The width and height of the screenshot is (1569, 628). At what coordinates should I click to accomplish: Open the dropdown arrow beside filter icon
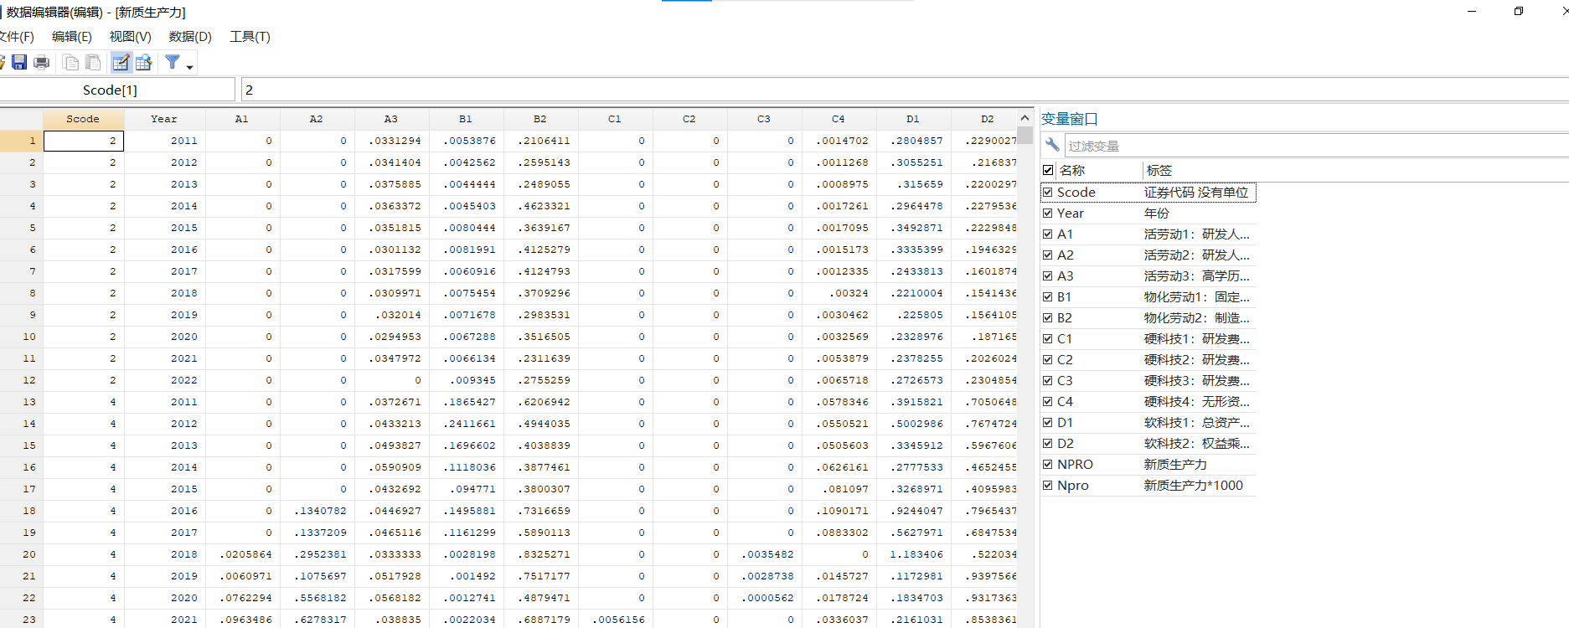(x=189, y=67)
